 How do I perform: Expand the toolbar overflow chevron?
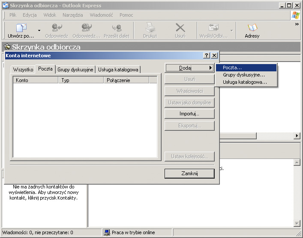pyautogui.click(x=297, y=24)
